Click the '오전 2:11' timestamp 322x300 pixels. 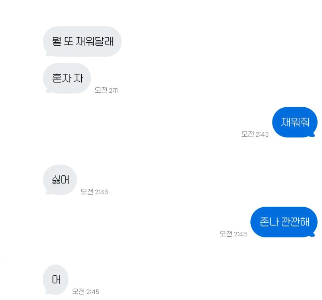pos(106,90)
